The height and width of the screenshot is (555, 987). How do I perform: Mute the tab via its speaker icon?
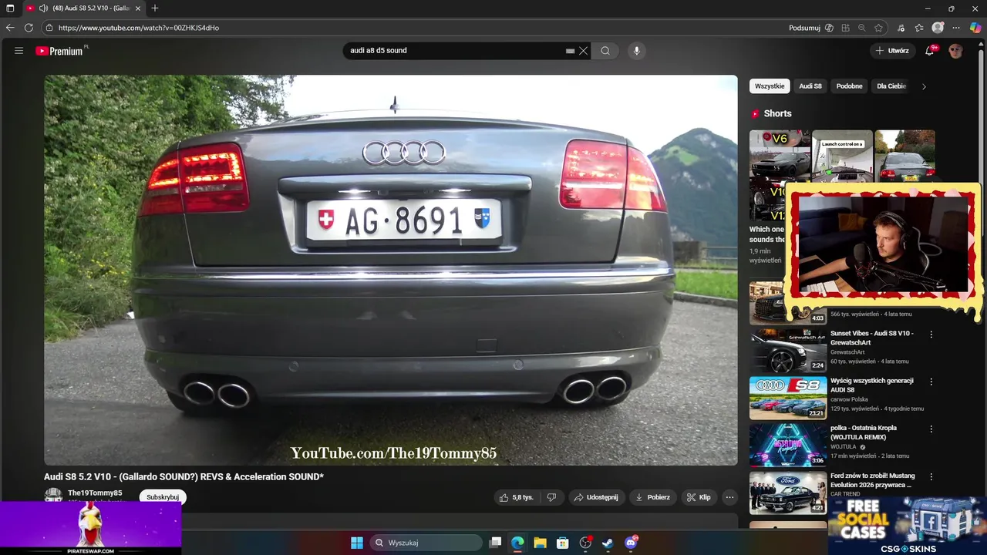43,8
